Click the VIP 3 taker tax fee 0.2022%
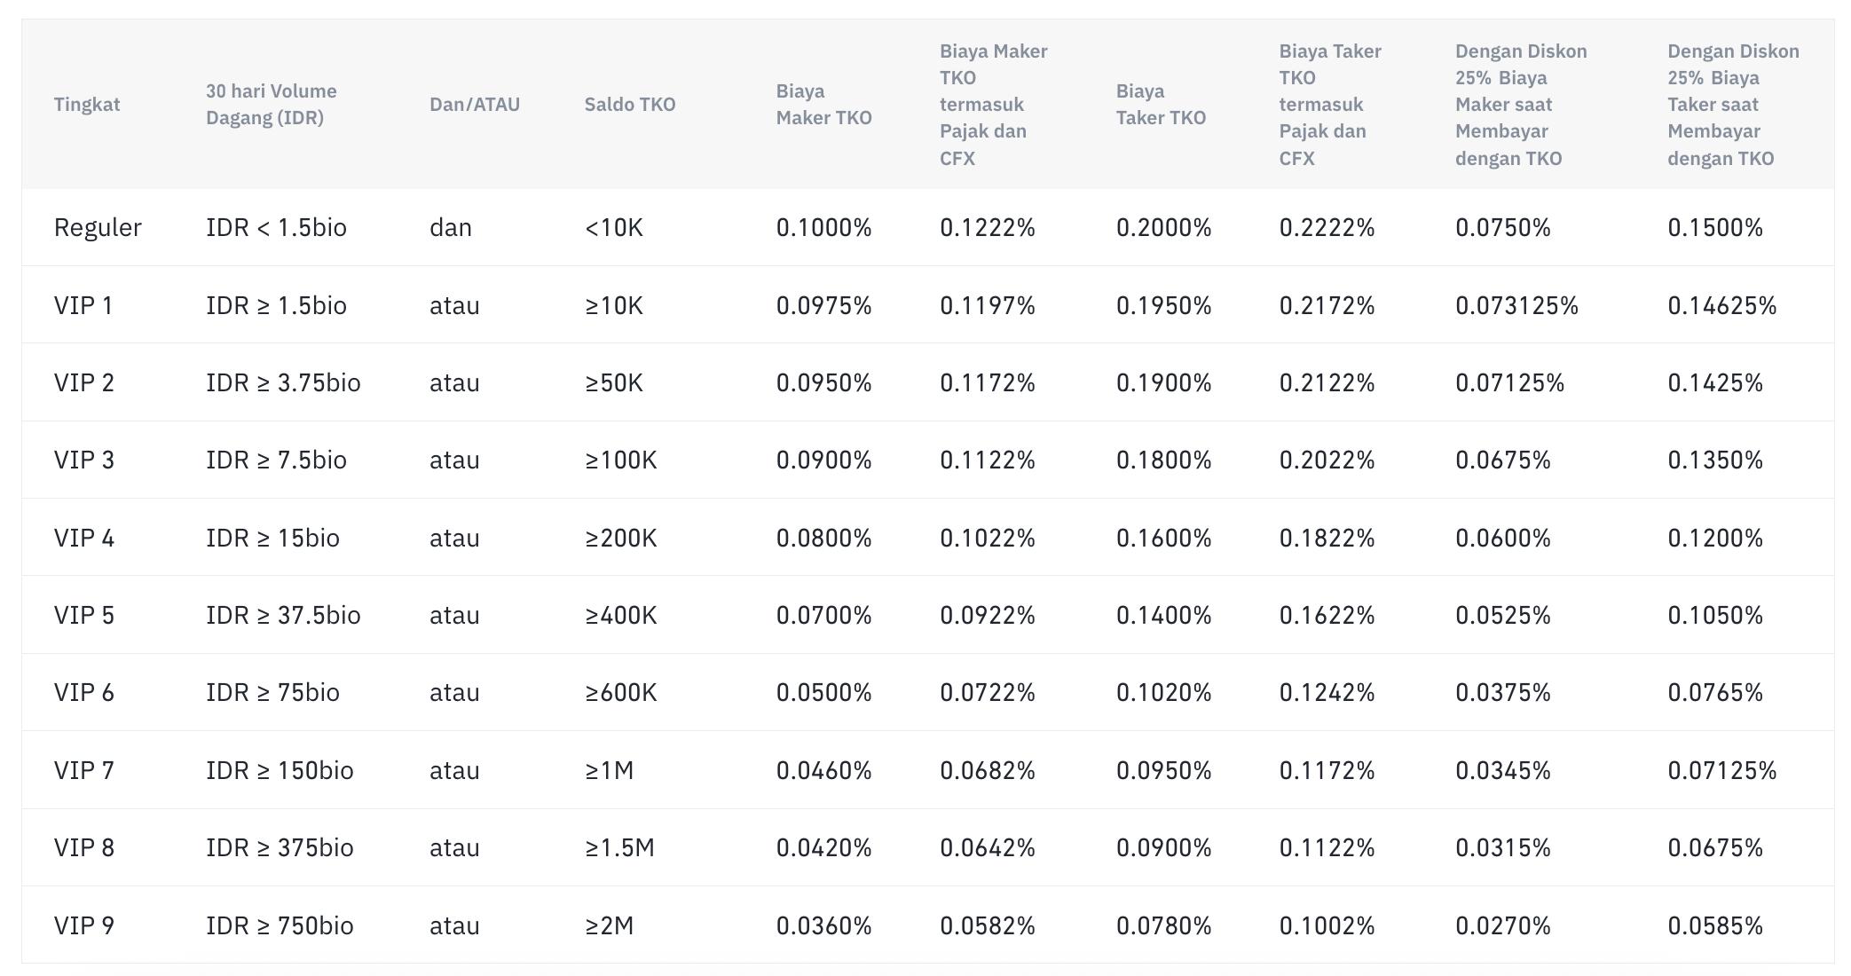1851x976 pixels. pos(1327,460)
